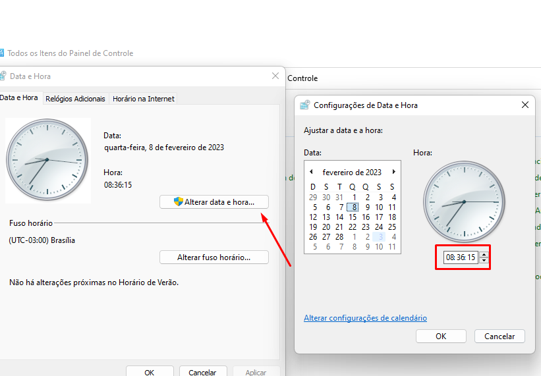
Task: Click the time input field 08:36:15
Action: pos(461,257)
